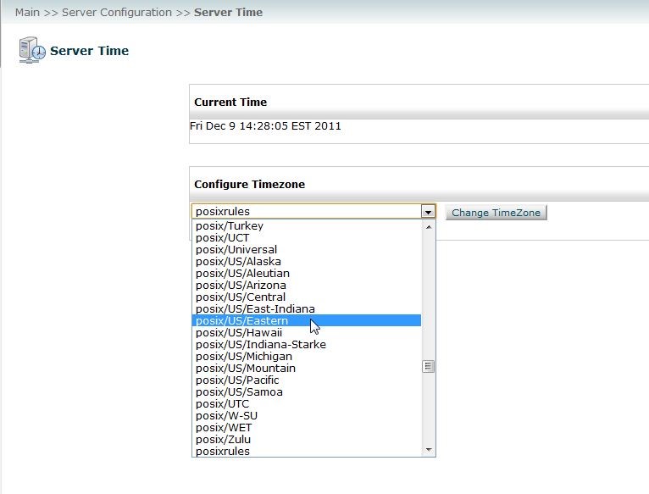Select posixrules at bottom of list

(307, 451)
